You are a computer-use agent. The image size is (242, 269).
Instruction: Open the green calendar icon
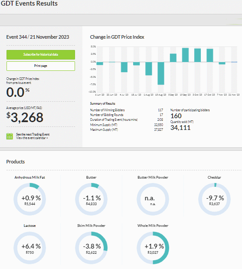click(10, 136)
